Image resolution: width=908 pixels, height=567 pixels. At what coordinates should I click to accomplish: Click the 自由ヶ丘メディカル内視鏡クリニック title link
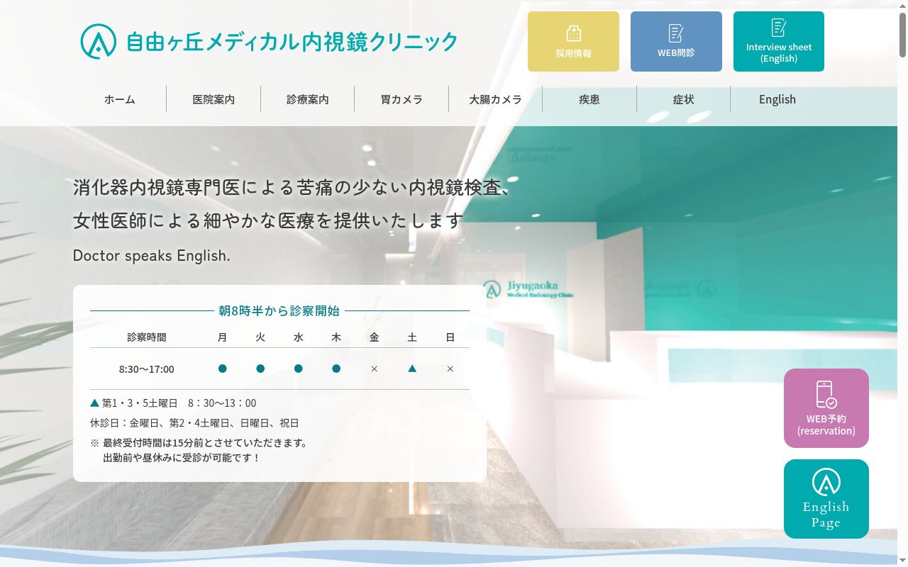tap(292, 42)
